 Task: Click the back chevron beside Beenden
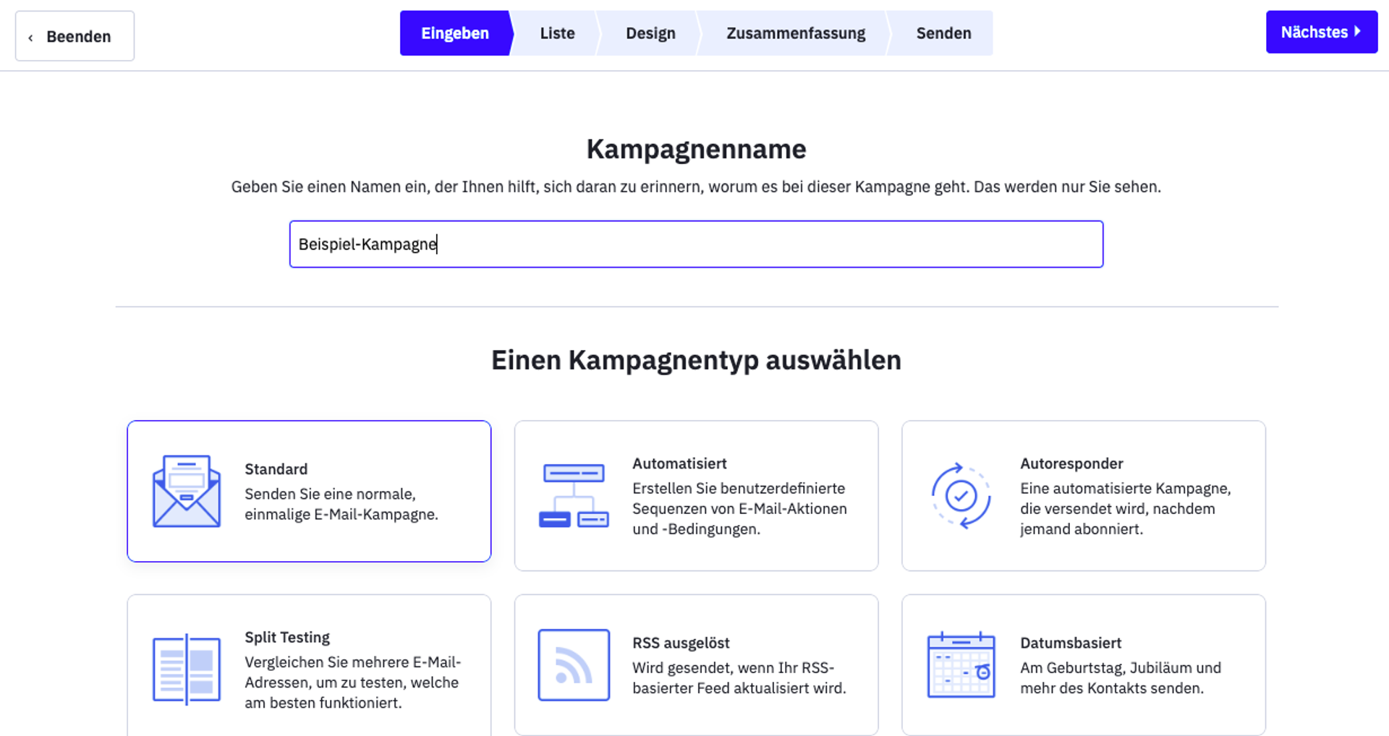point(30,38)
